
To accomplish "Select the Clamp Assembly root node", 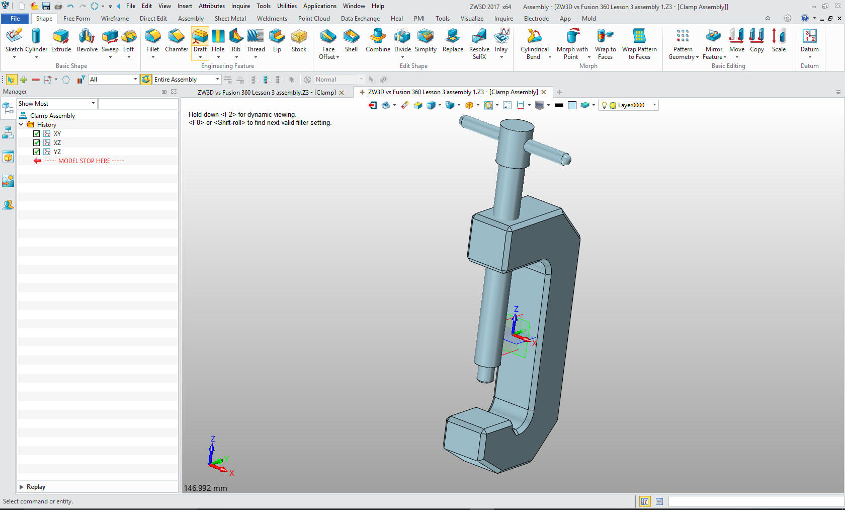I will [52, 116].
